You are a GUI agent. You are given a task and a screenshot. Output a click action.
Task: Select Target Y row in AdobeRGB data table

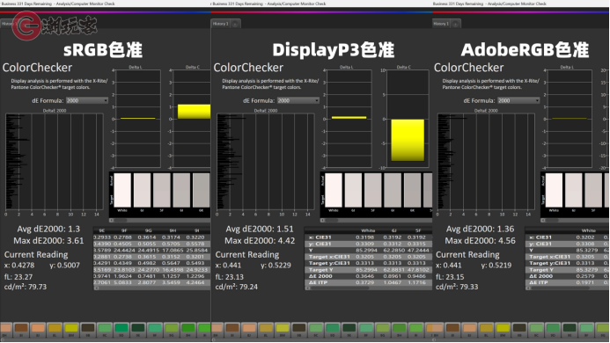(567, 269)
